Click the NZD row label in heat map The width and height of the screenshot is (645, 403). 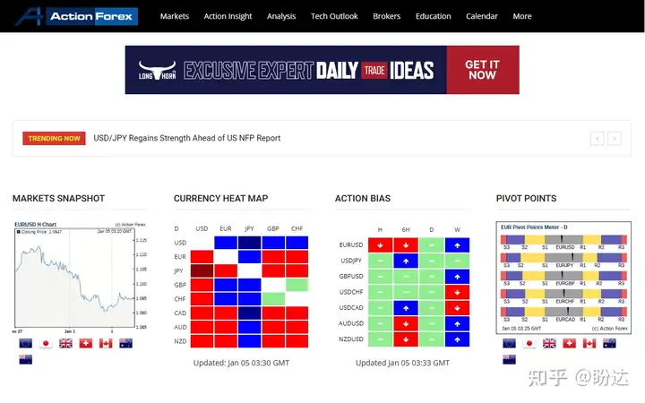click(x=180, y=341)
